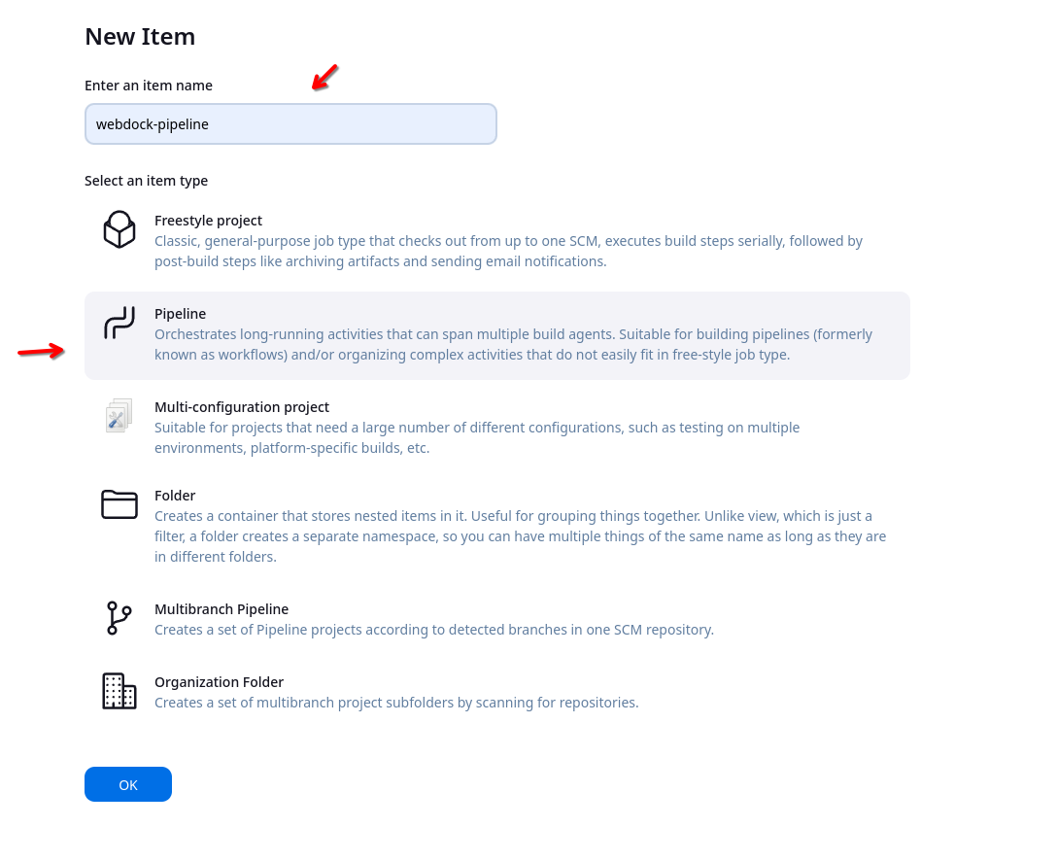Image resolution: width=1057 pixels, height=861 pixels.
Task: Click the Multibranch Pipeline branch icon
Action: 119,618
